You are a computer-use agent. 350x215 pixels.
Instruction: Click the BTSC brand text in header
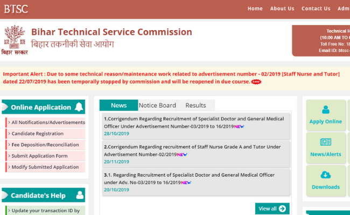click(16, 8)
